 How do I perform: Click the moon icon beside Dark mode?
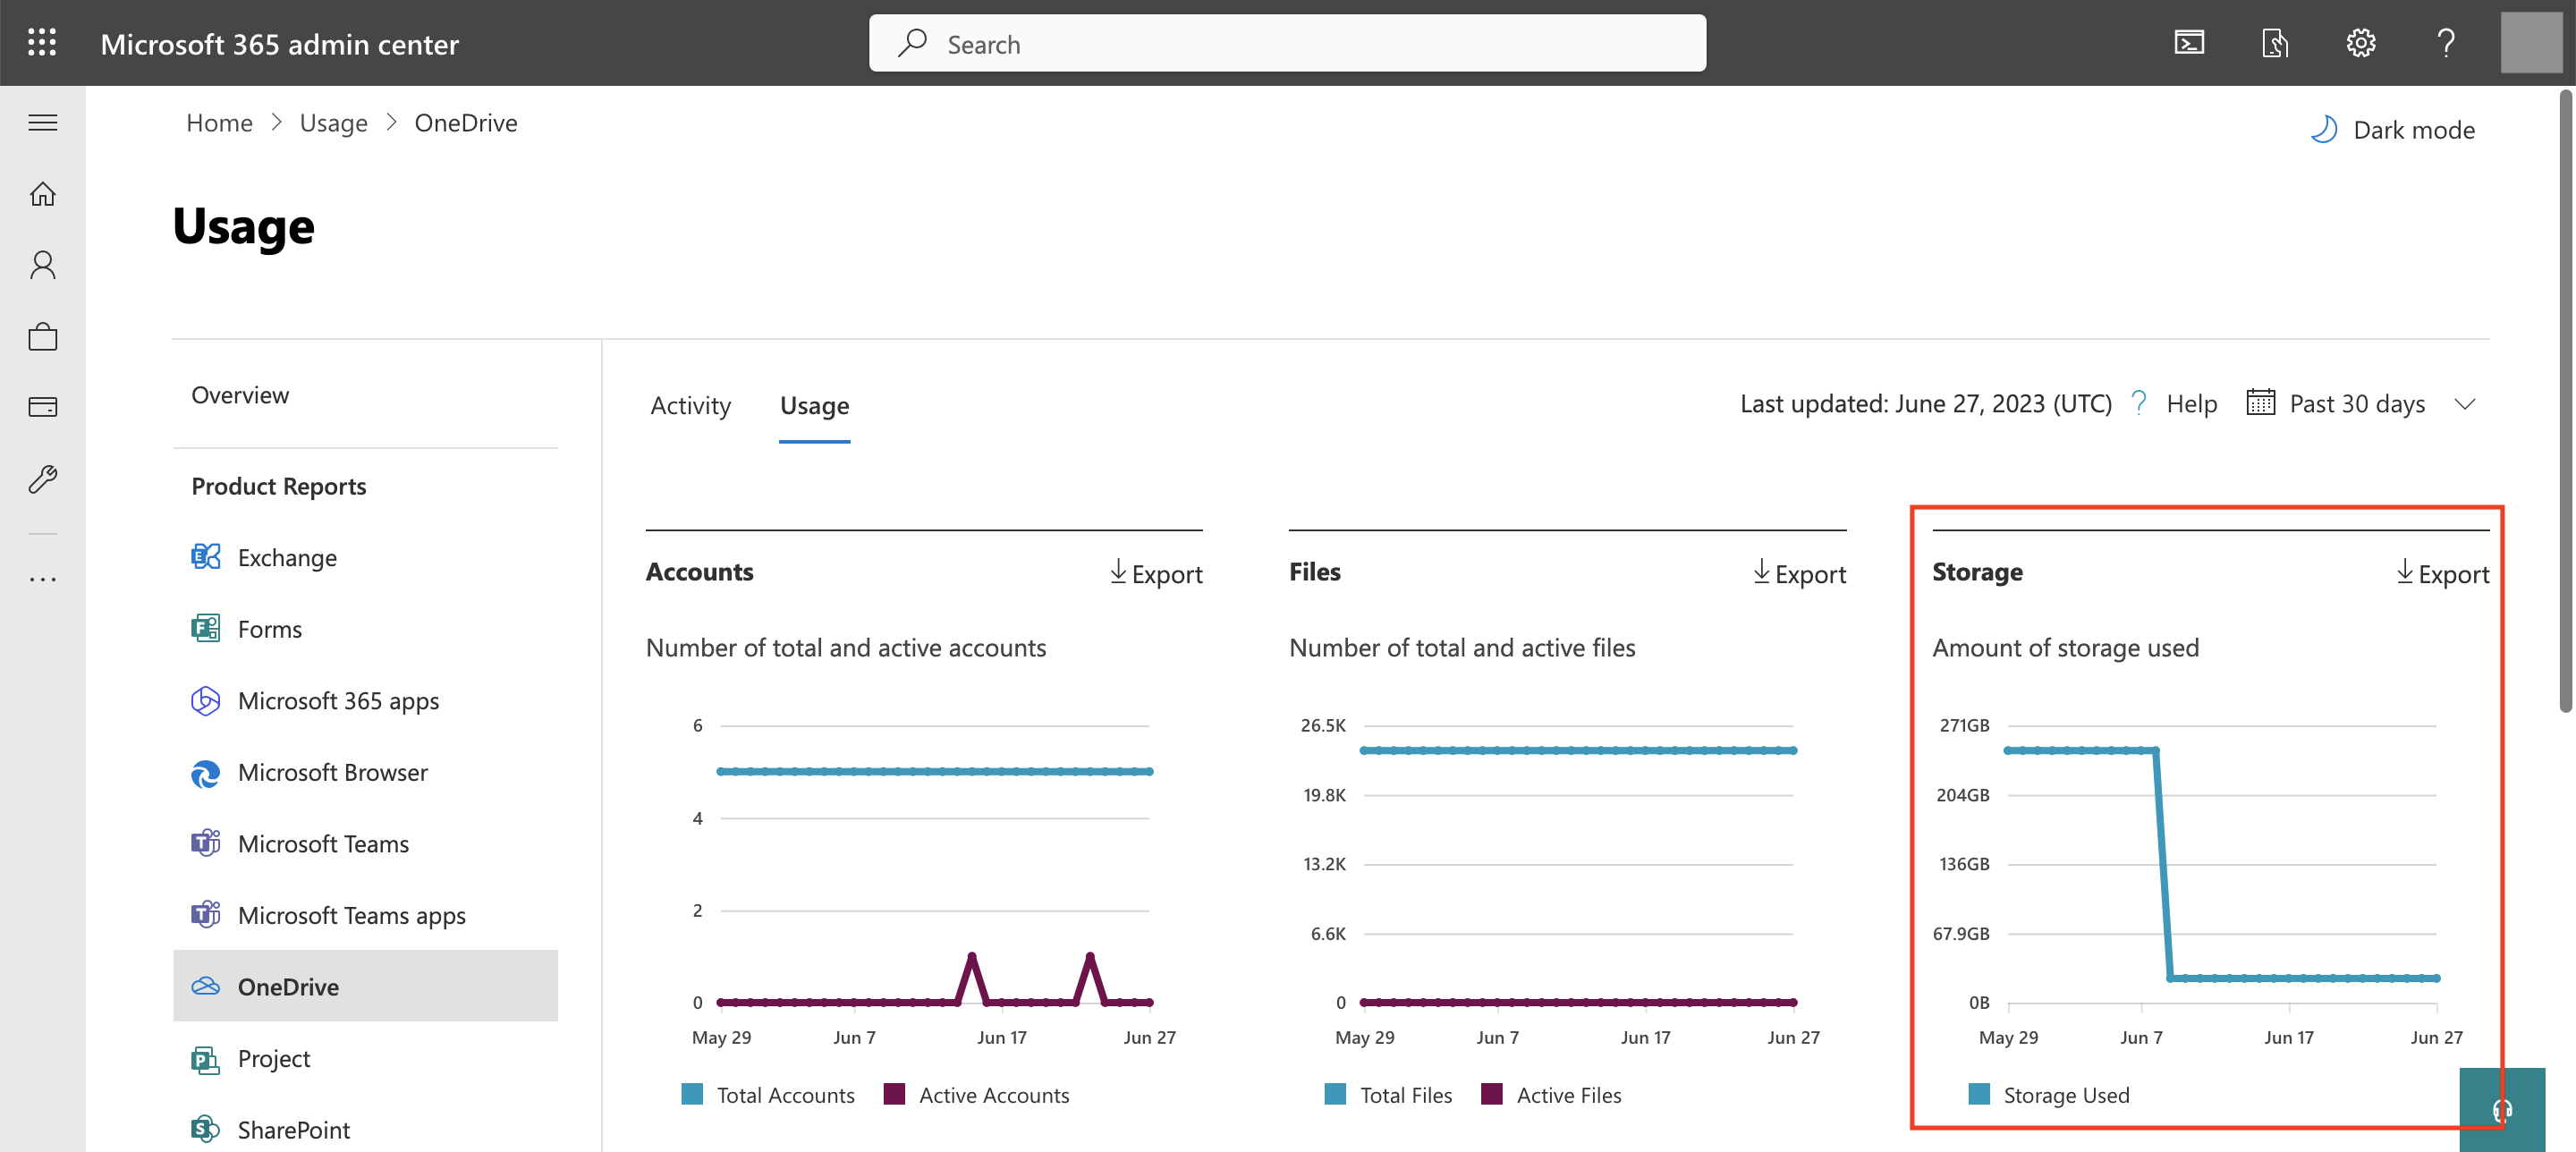tap(2324, 130)
